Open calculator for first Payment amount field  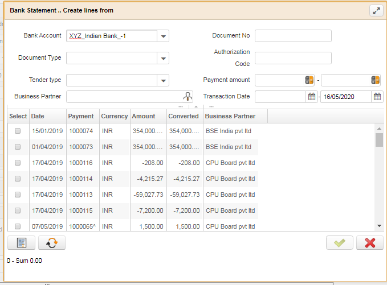coord(309,80)
